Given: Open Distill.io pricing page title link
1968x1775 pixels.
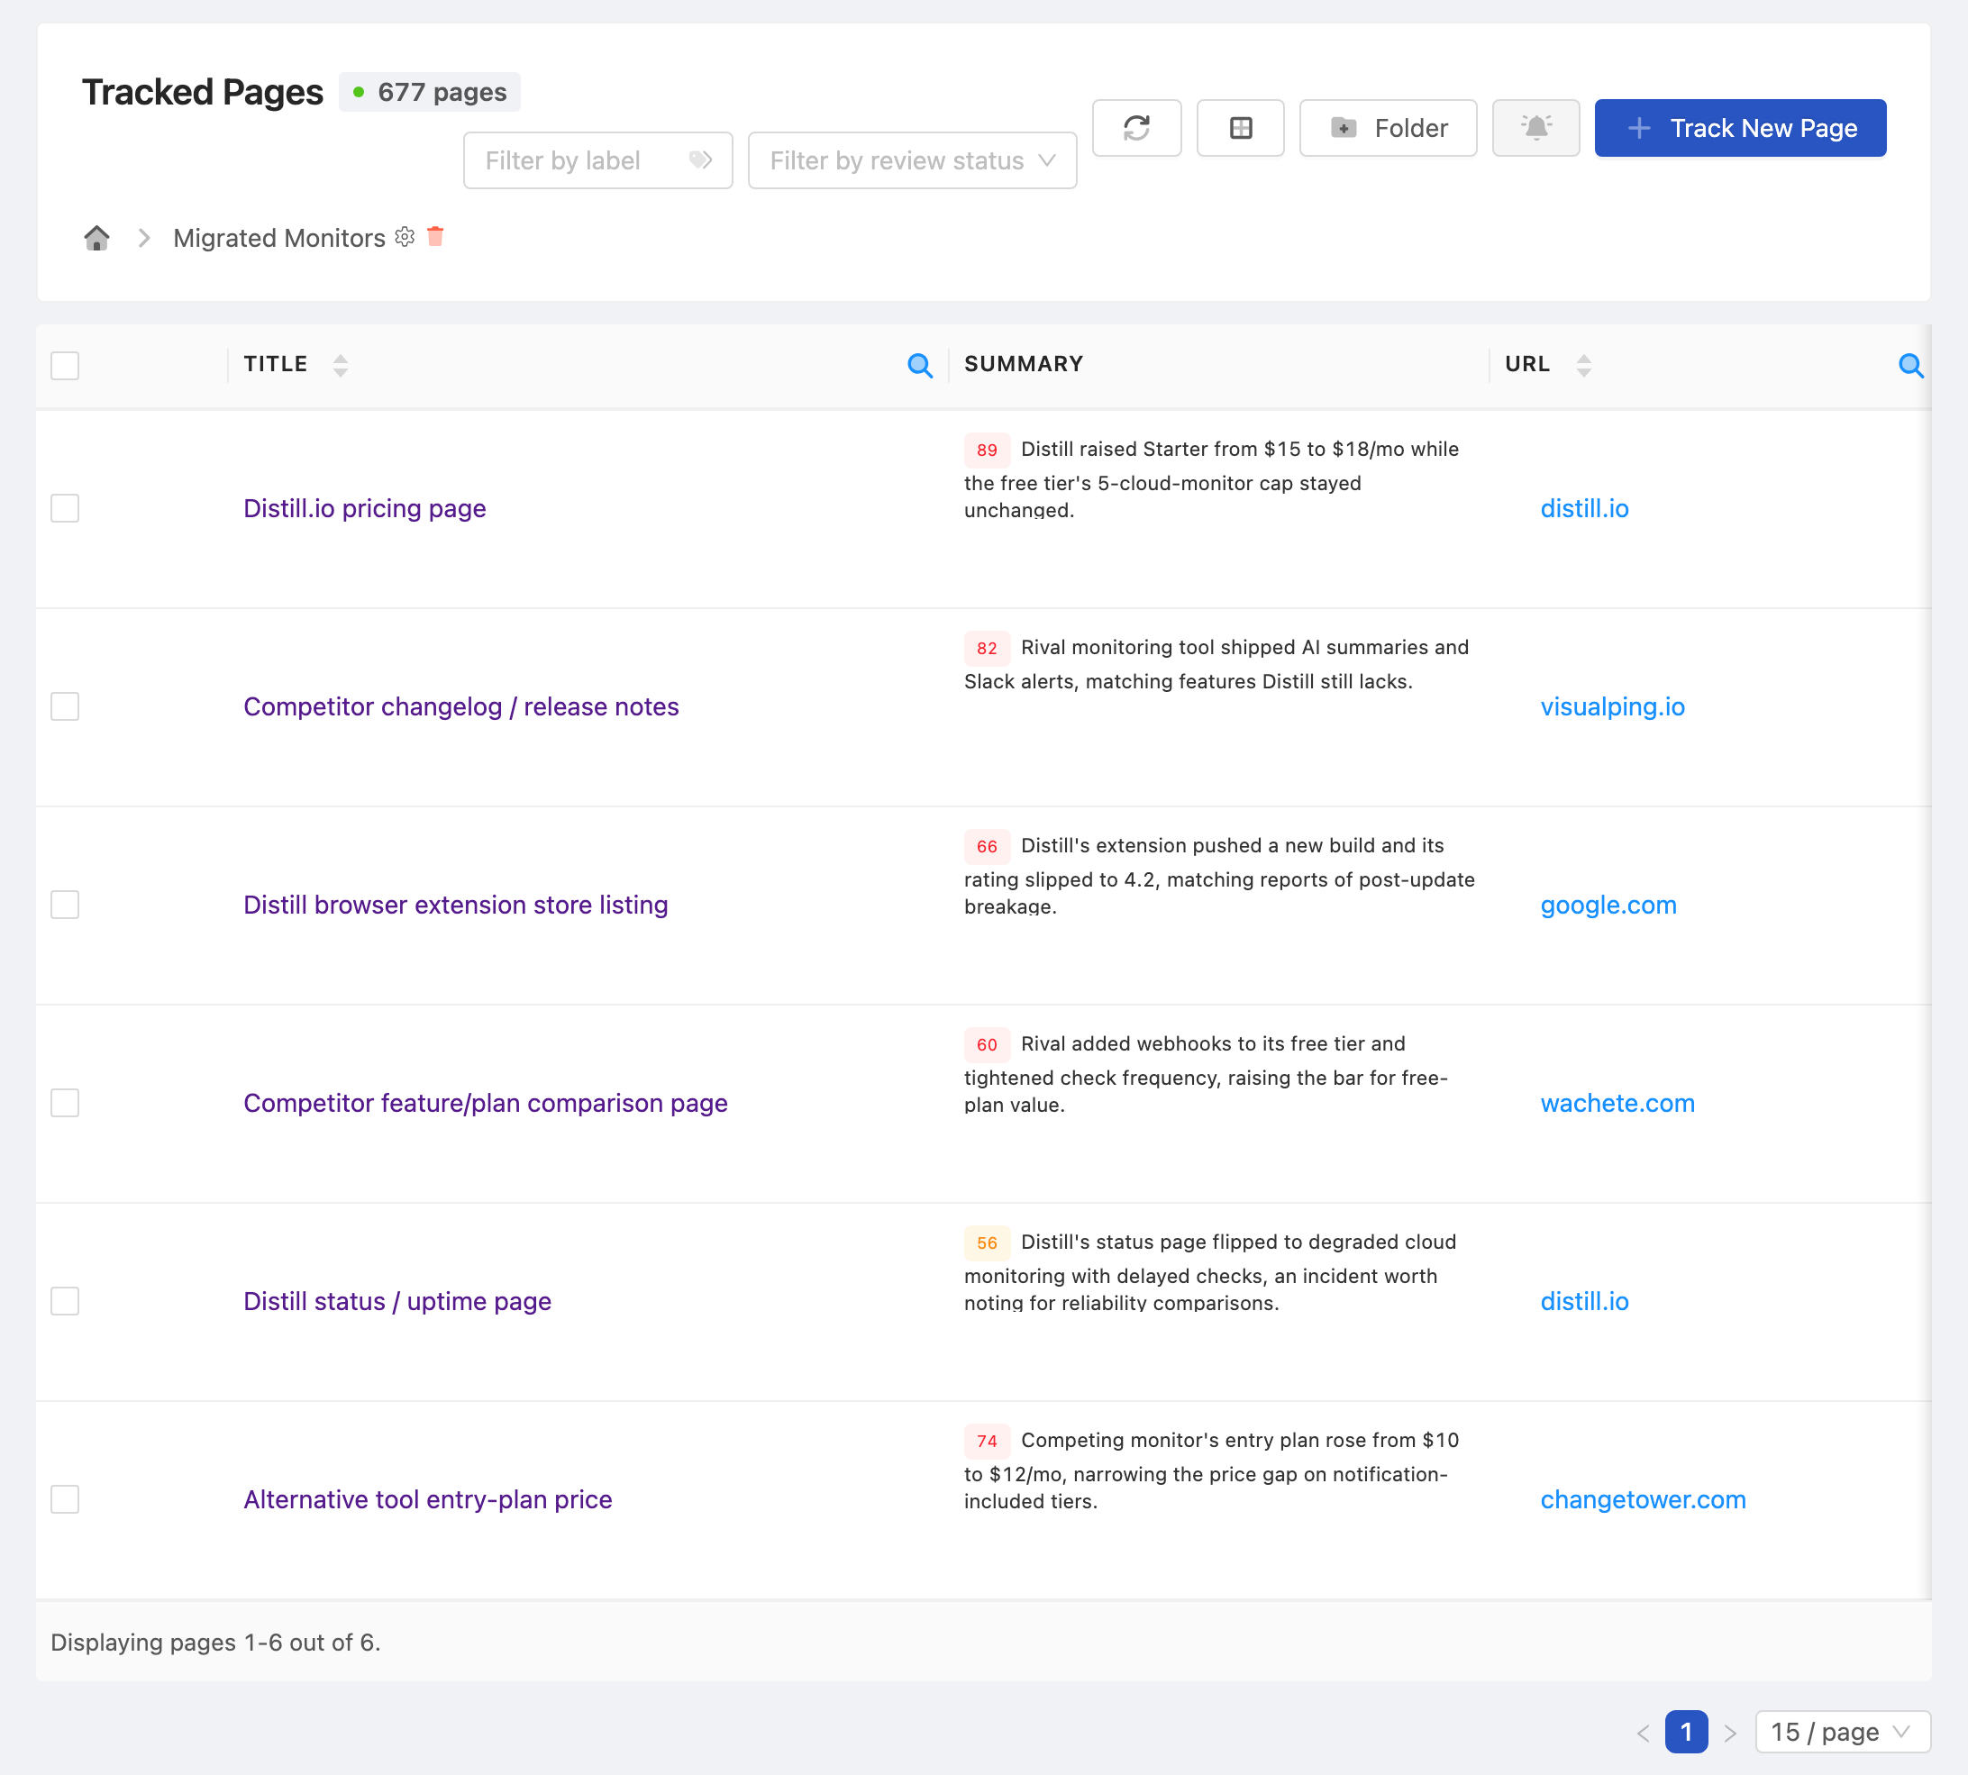Looking at the screenshot, I should (x=365, y=508).
